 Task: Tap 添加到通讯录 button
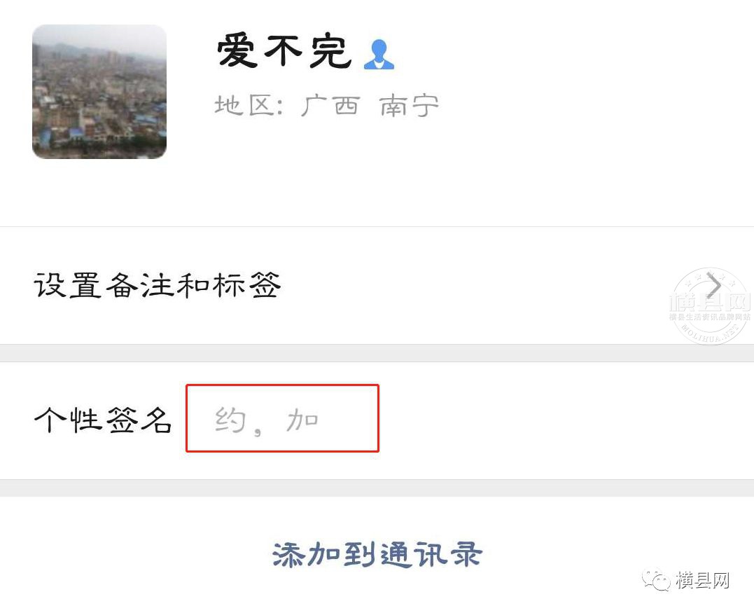[x=377, y=554]
